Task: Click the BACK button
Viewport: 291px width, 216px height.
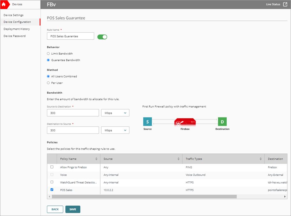Action: tap(55, 209)
